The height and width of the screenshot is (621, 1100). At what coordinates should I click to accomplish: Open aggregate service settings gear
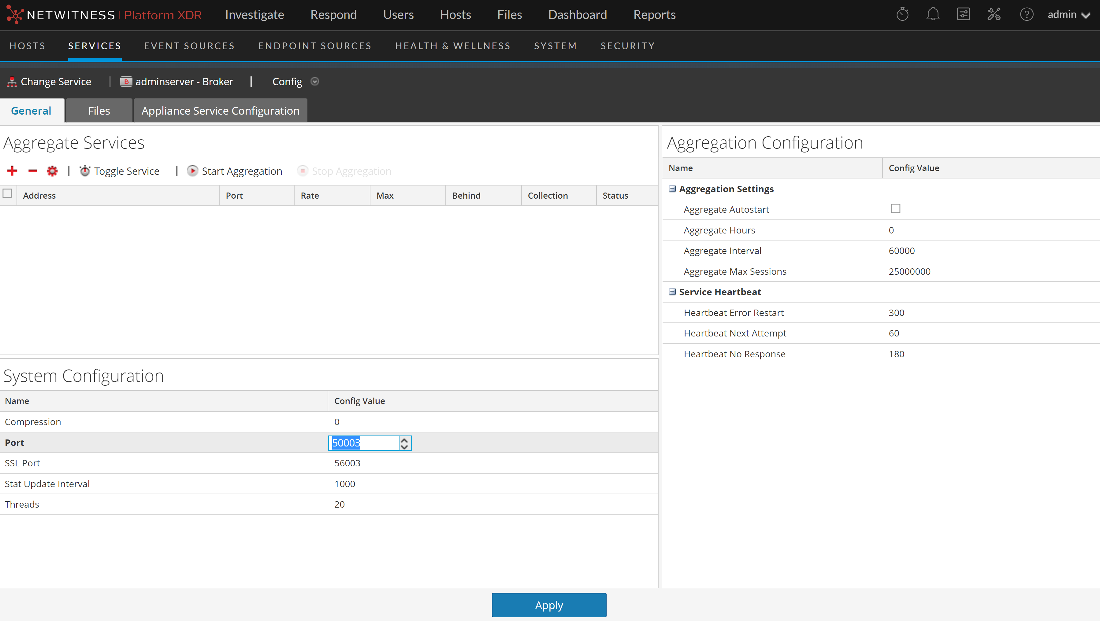tap(52, 171)
